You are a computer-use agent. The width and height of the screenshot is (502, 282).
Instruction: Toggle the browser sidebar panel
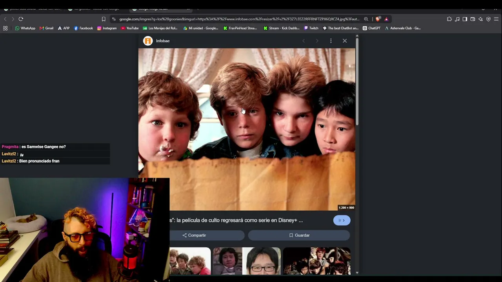(x=465, y=19)
